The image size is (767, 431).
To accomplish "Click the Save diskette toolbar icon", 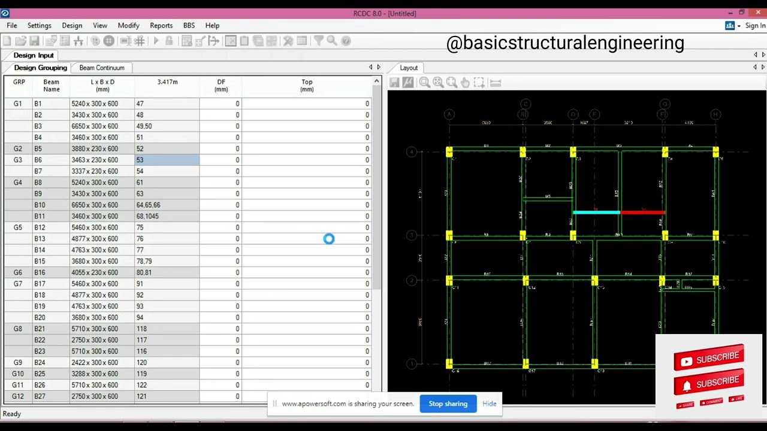I will [34, 41].
